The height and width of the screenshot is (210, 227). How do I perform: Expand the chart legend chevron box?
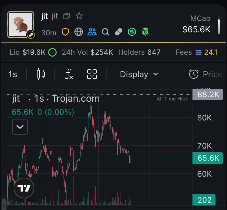click(20, 127)
